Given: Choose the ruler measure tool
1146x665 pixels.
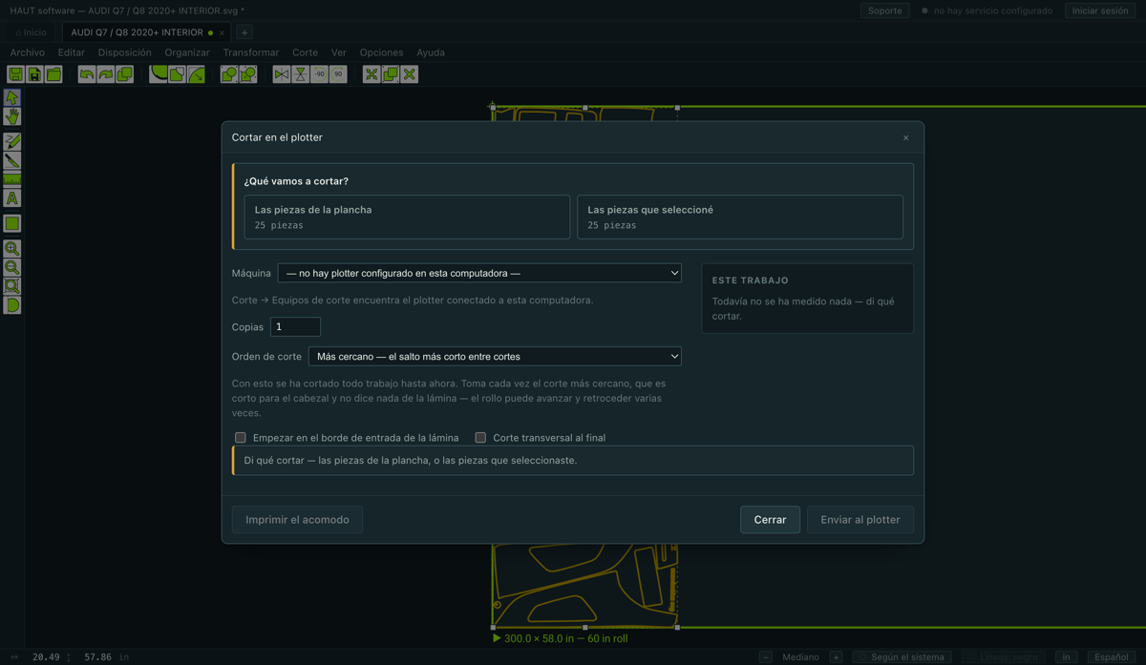Looking at the screenshot, I should (x=12, y=179).
